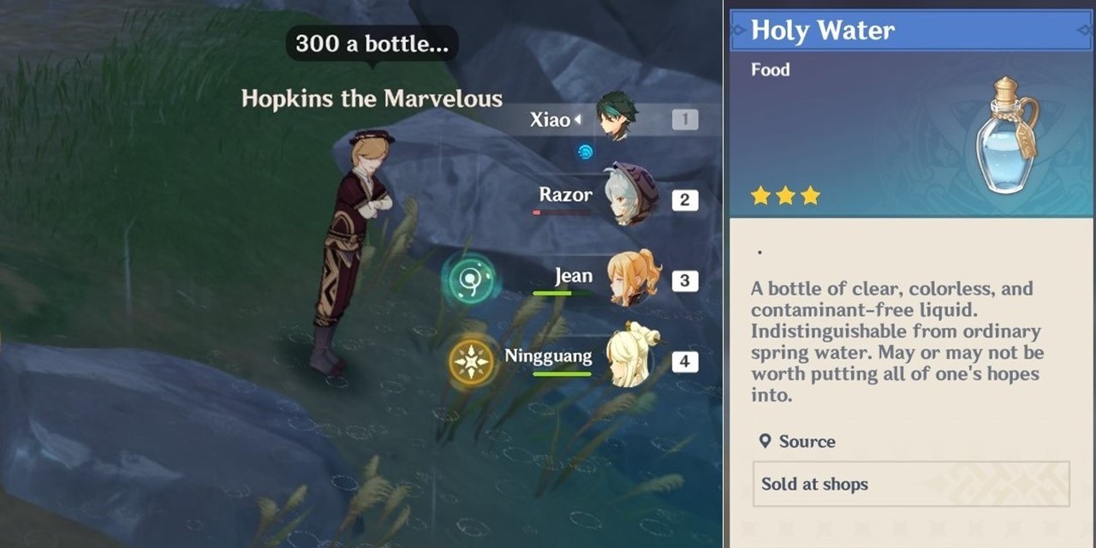Switch to Razor's portrait icon
The image size is (1096, 548).
(631, 194)
